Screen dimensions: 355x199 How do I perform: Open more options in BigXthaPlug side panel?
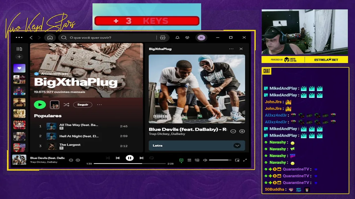(x=231, y=49)
